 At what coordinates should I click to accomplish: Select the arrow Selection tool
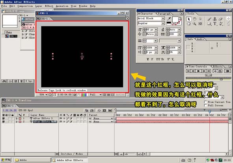[189, 19]
